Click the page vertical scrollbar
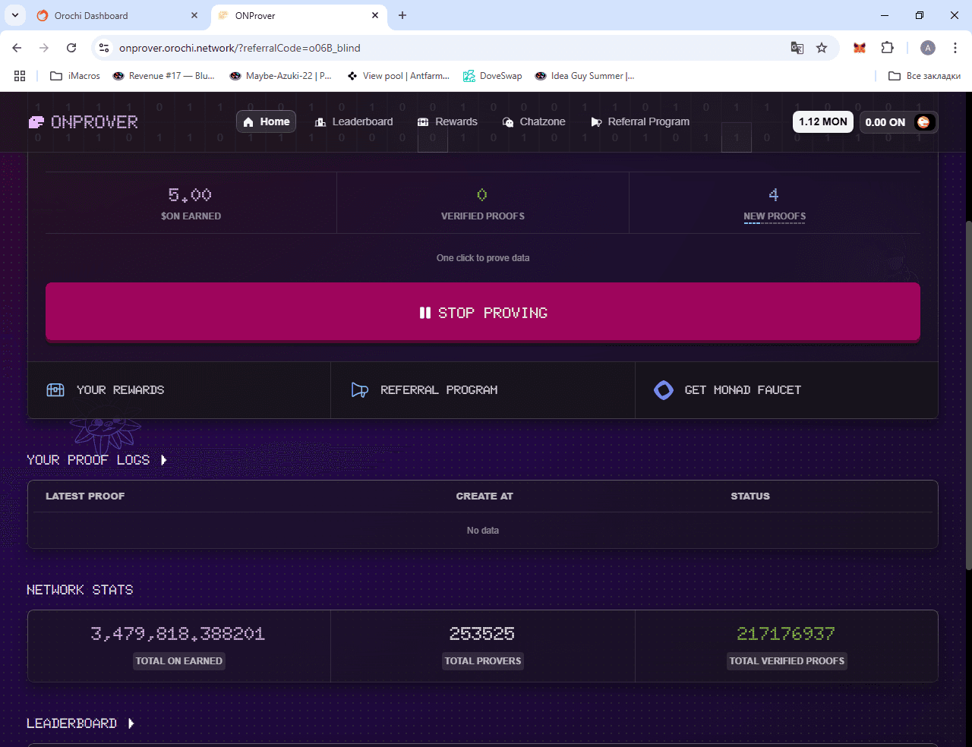 tap(967, 395)
